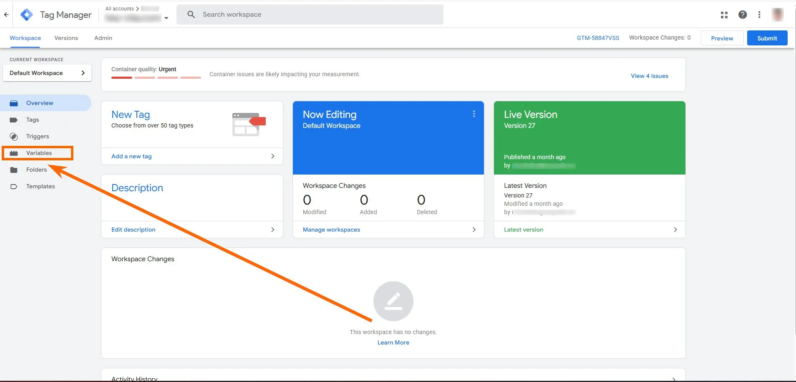Expand the Activity History section
Image resolution: width=796 pixels, height=382 pixels.
[x=674, y=378]
